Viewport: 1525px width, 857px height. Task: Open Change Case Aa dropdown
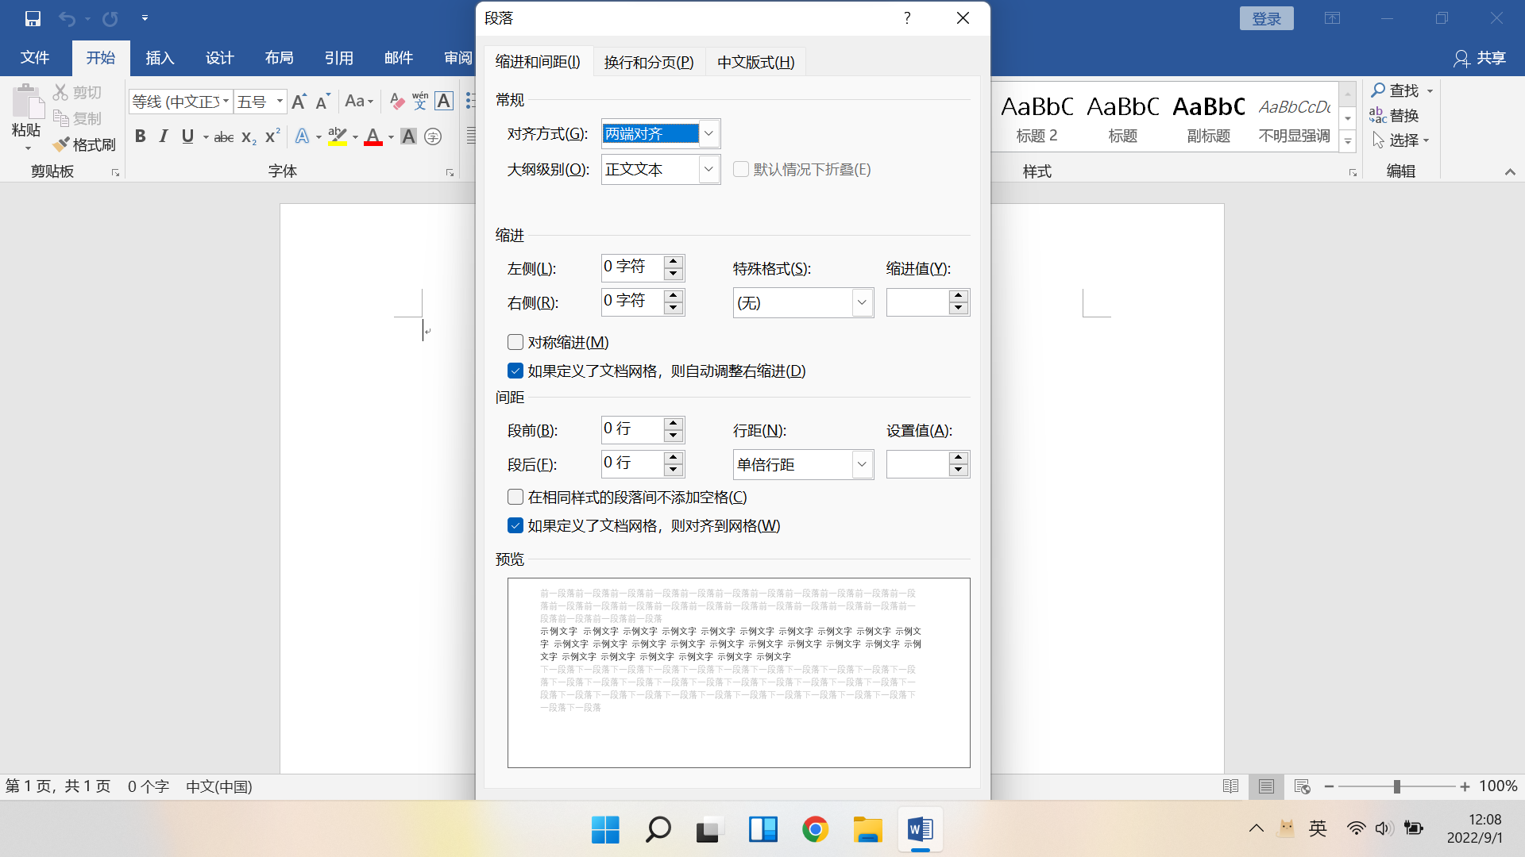pos(359,102)
